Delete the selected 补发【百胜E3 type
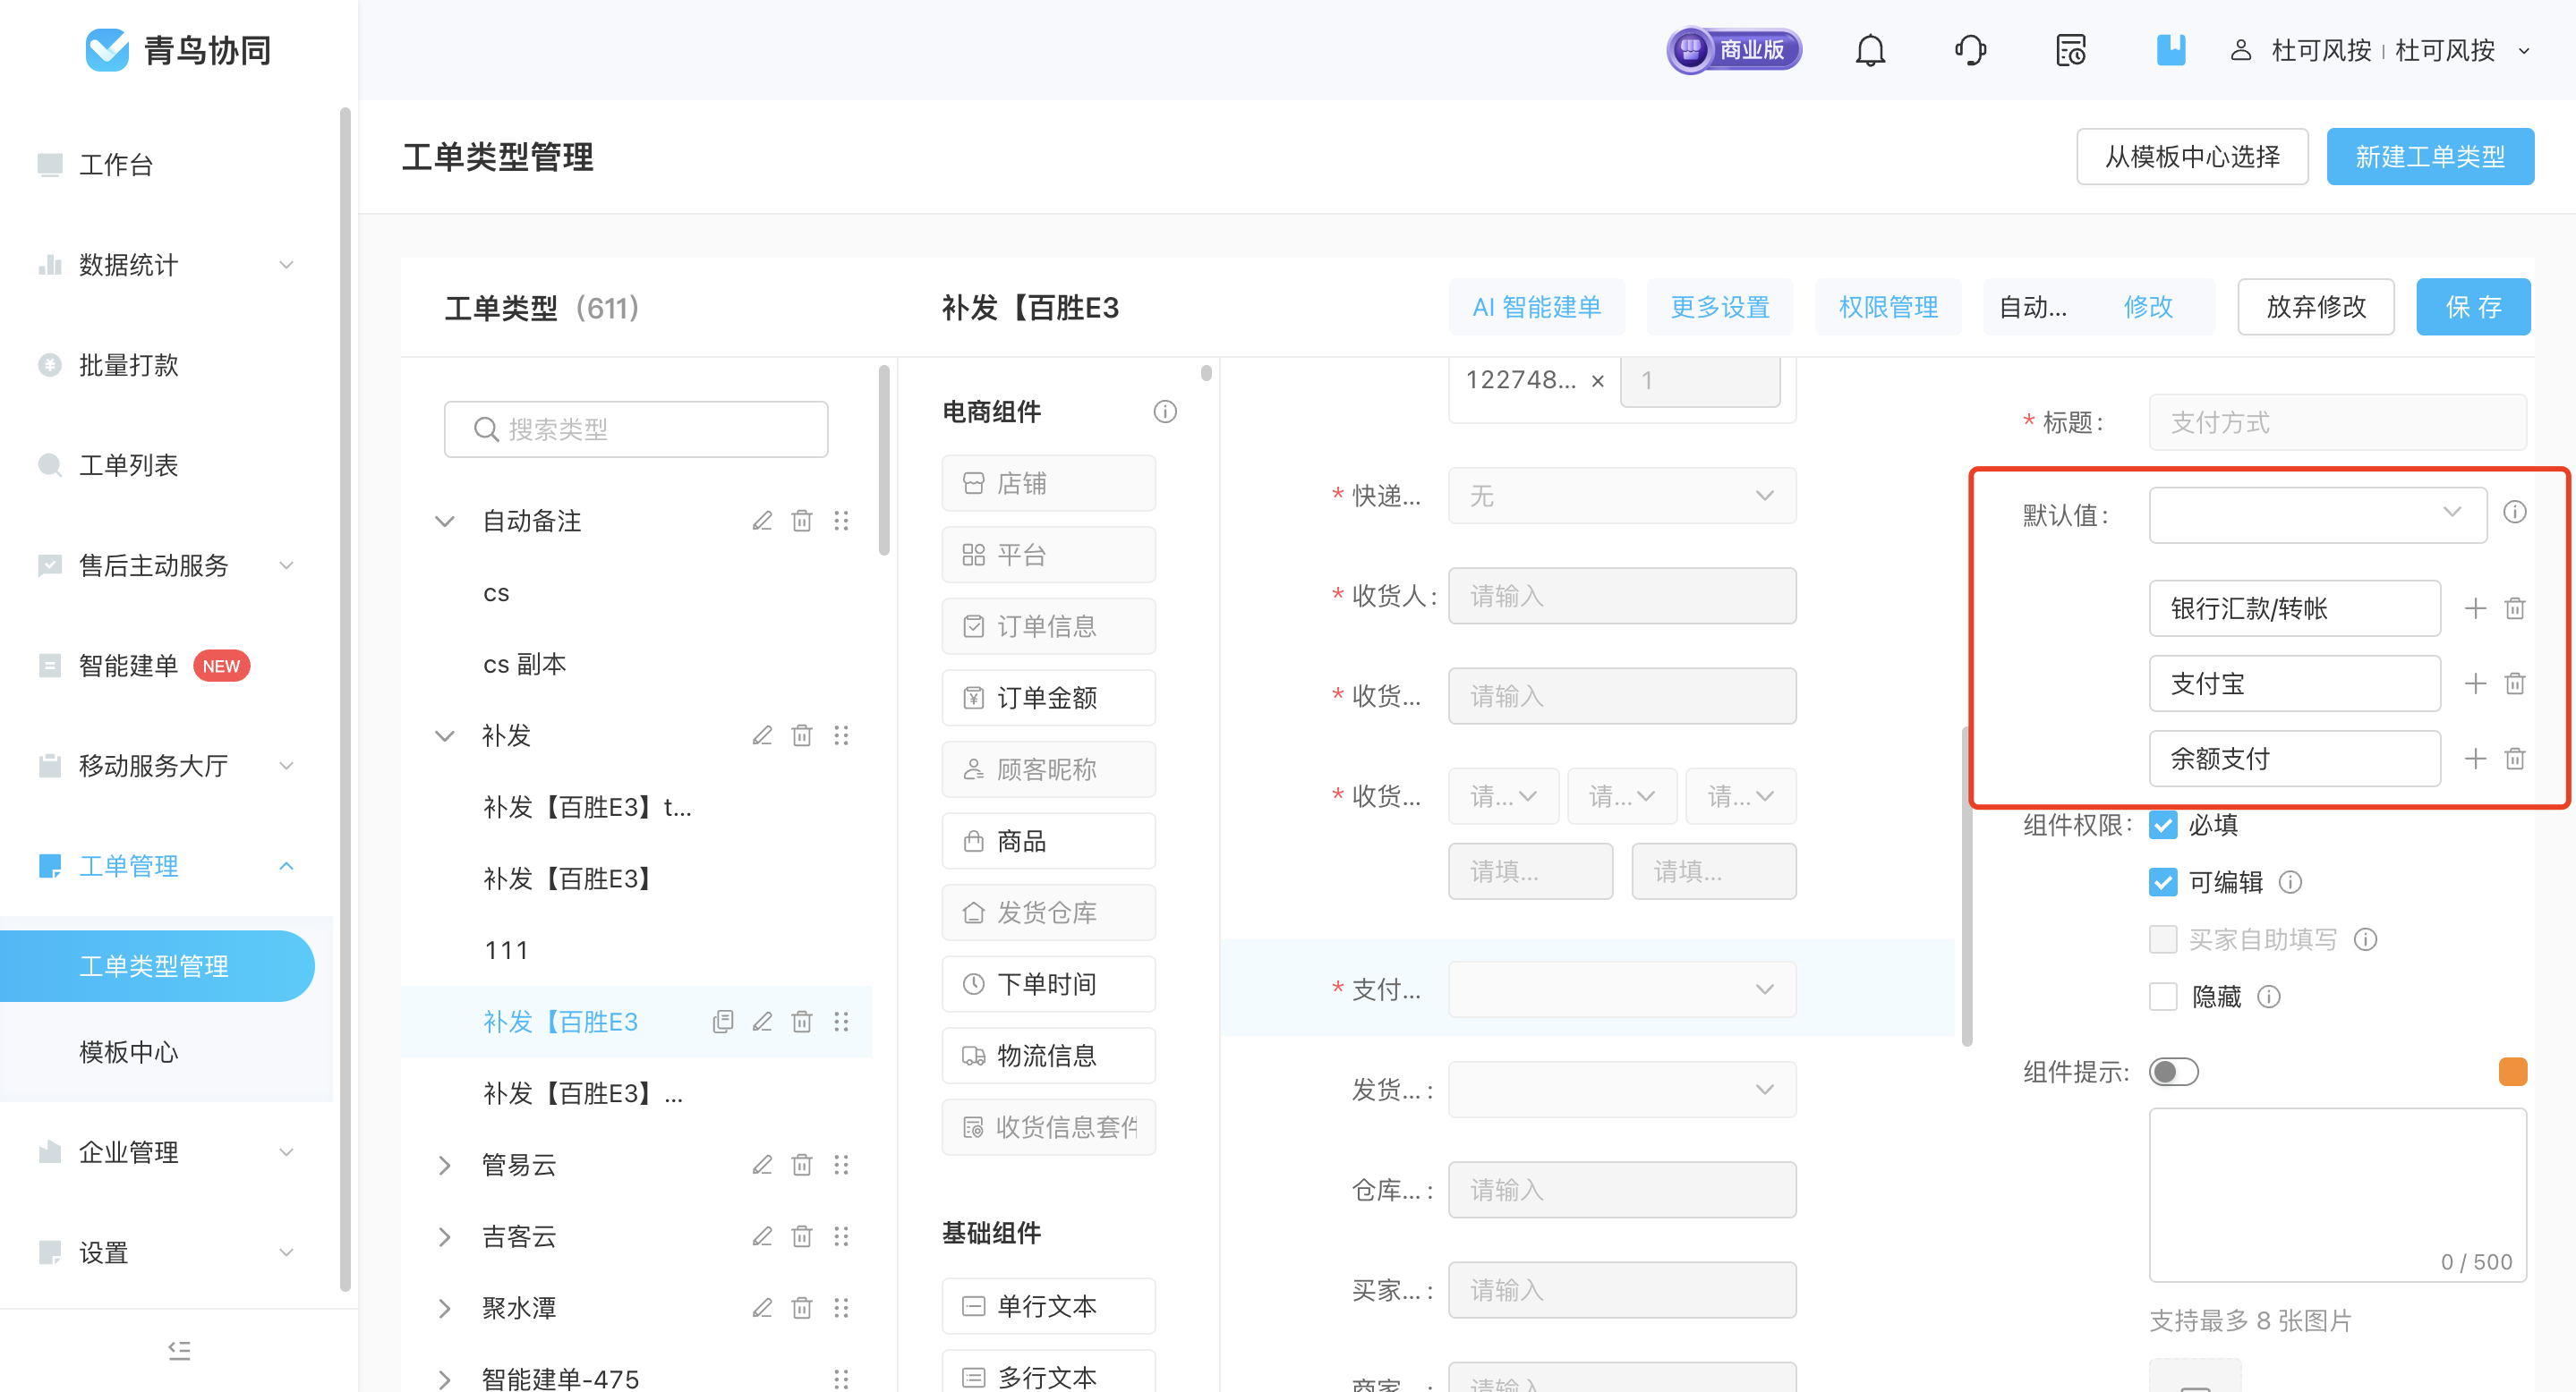The height and width of the screenshot is (1392, 2576). point(802,1022)
